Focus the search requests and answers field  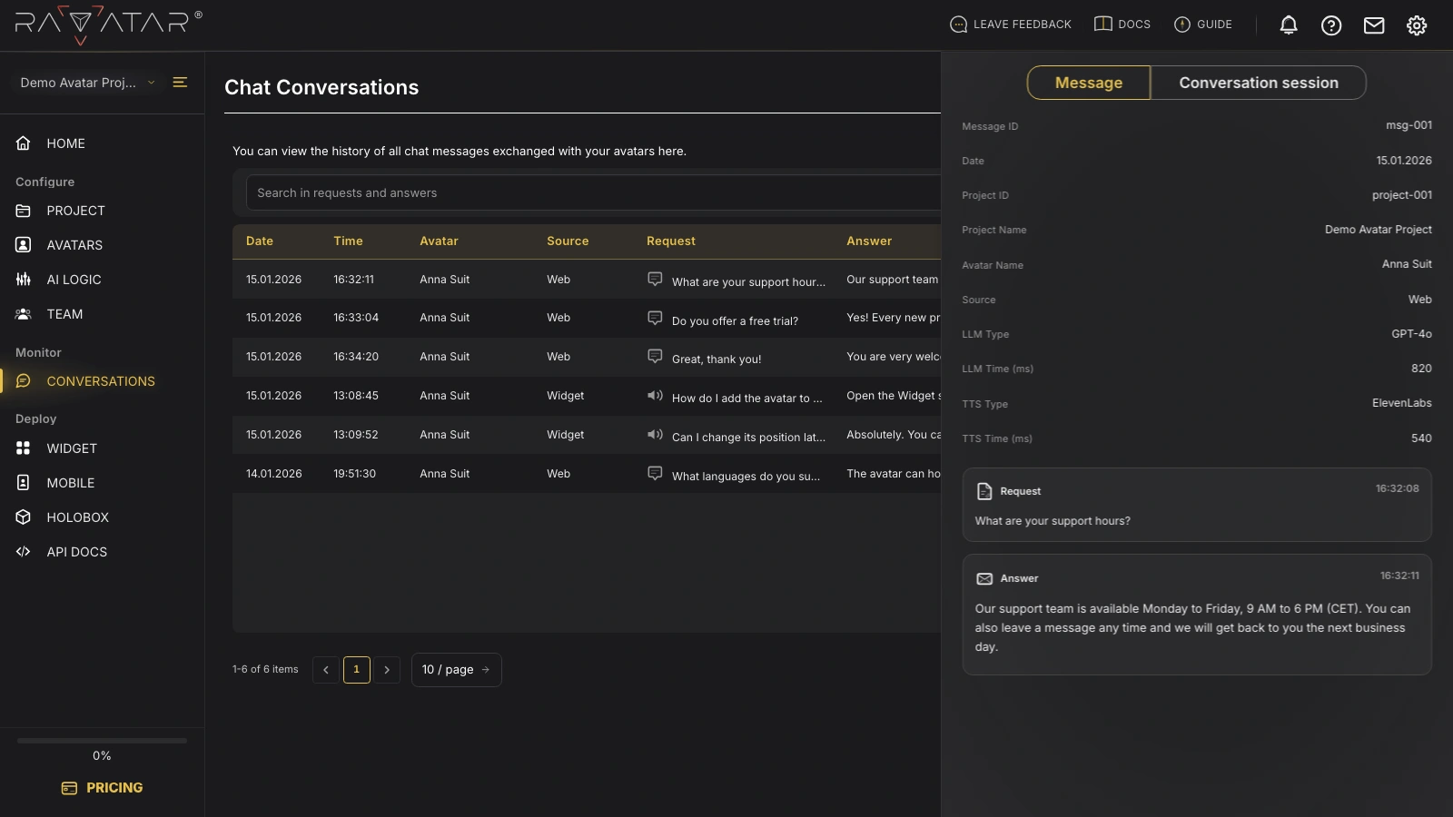coord(594,192)
